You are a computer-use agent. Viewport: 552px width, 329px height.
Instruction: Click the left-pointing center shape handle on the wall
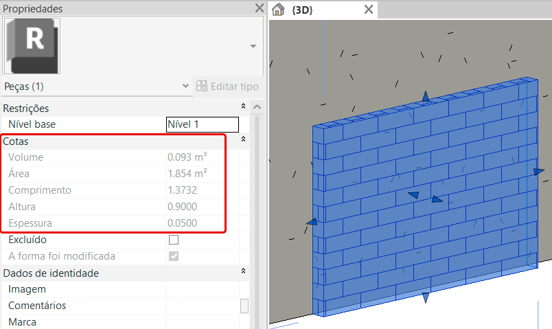[413, 195]
